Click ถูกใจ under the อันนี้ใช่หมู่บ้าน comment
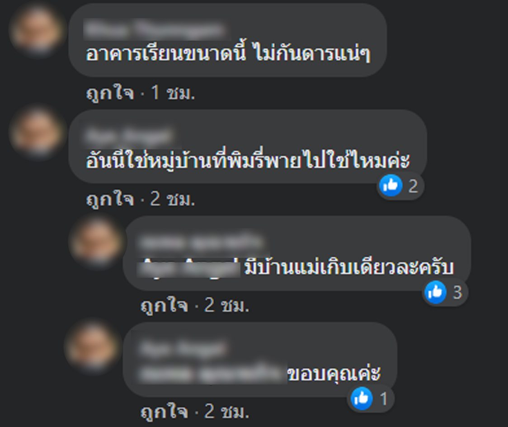This screenshot has width=508, height=427. [110, 199]
